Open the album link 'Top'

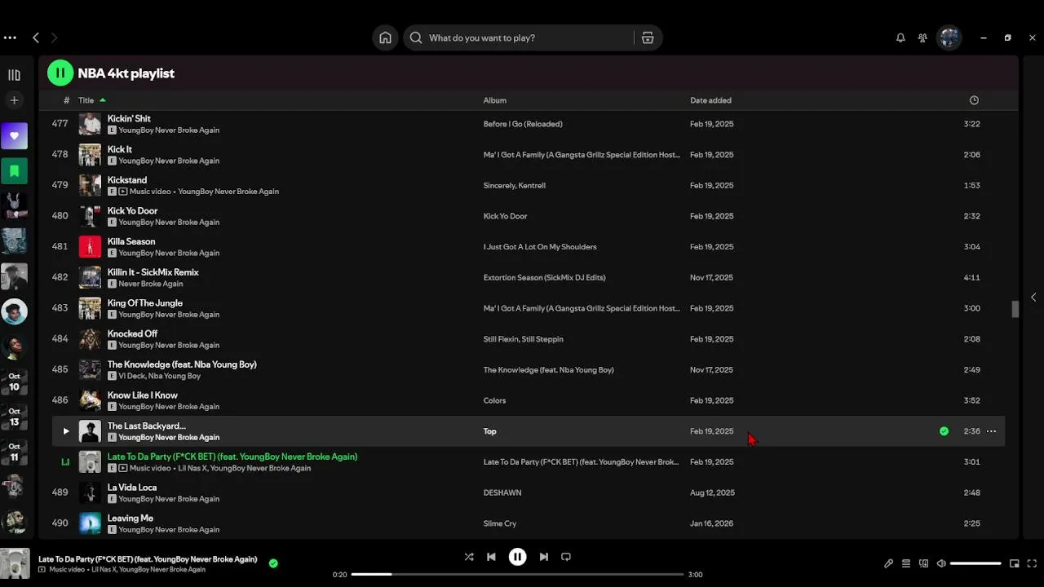coord(489,431)
